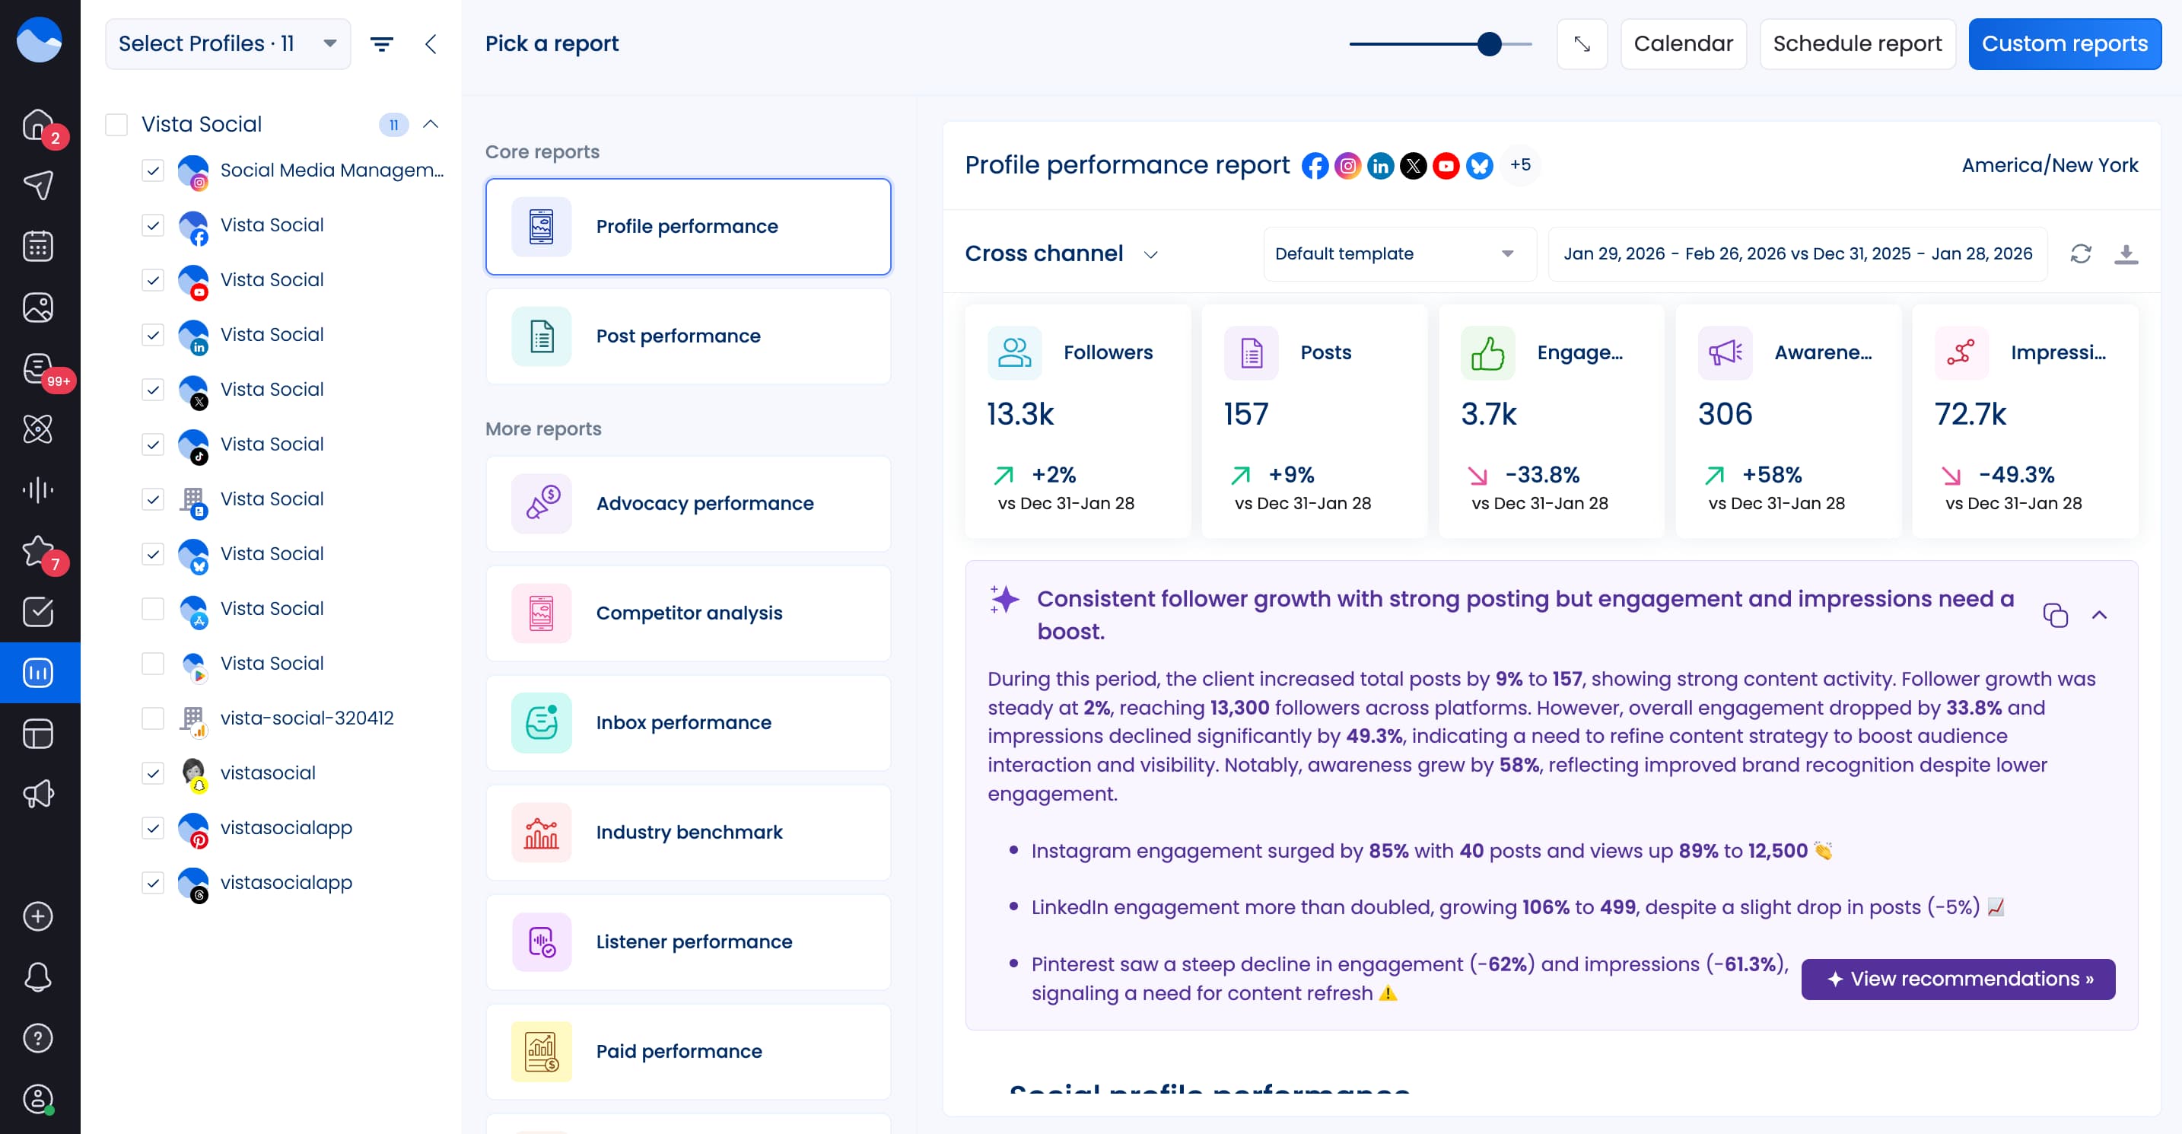Check the vista-social-320412 profile checkbox
The width and height of the screenshot is (2182, 1134).
click(x=154, y=718)
